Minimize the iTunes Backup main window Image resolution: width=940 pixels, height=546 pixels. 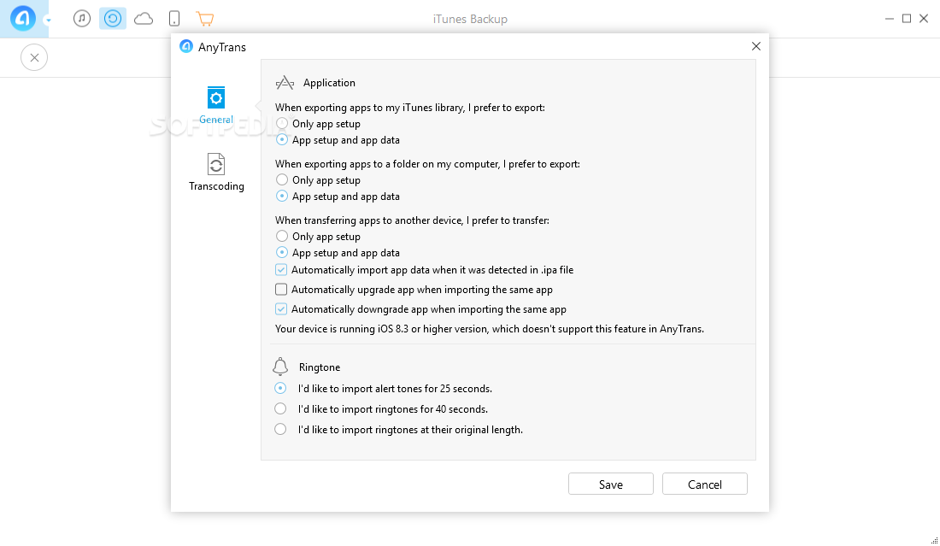click(889, 19)
